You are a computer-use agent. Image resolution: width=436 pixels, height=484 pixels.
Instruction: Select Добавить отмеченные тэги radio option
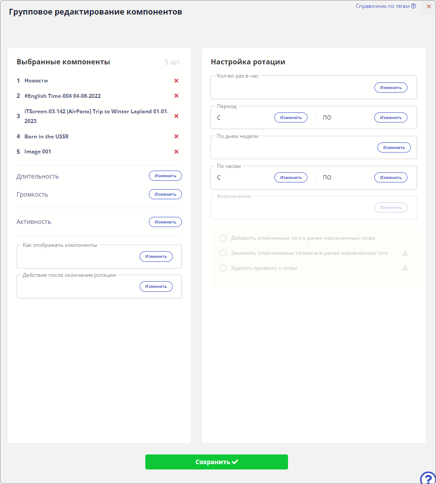[223, 238]
